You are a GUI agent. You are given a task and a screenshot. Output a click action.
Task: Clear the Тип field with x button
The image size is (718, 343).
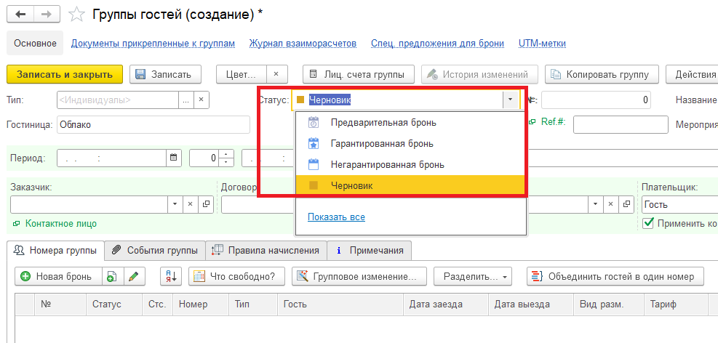coord(201,100)
